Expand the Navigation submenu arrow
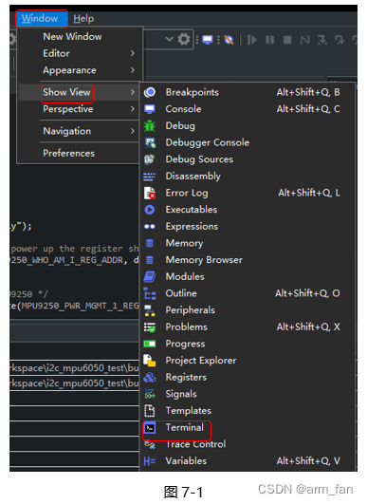The image size is (367, 504). (132, 131)
